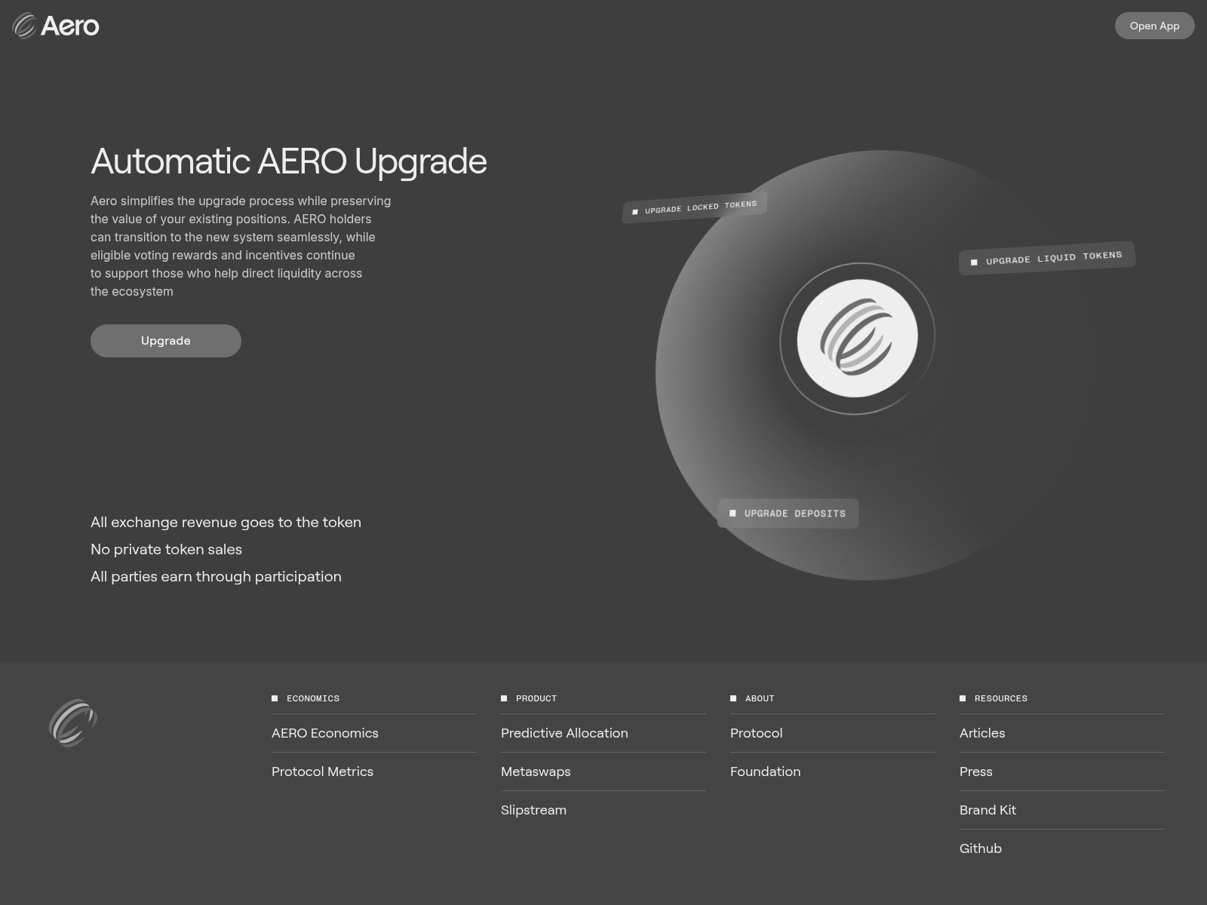Open Metaswaps product link
The image size is (1207, 905).
tap(536, 772)
